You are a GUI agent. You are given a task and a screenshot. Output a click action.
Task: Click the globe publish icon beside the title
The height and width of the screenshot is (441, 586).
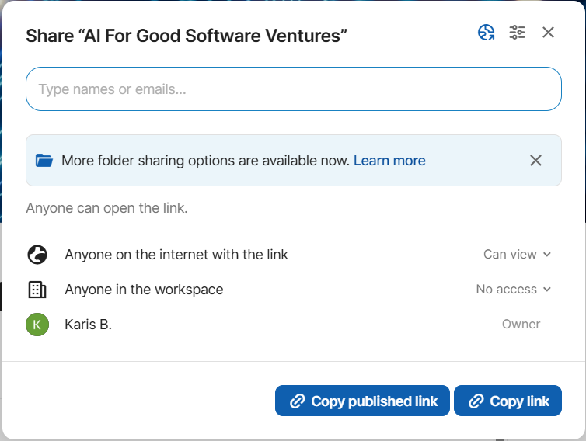(x=487, y=33)
